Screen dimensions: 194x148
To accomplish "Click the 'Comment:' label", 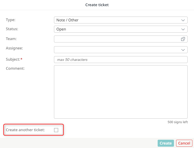I will coord(15,68).
